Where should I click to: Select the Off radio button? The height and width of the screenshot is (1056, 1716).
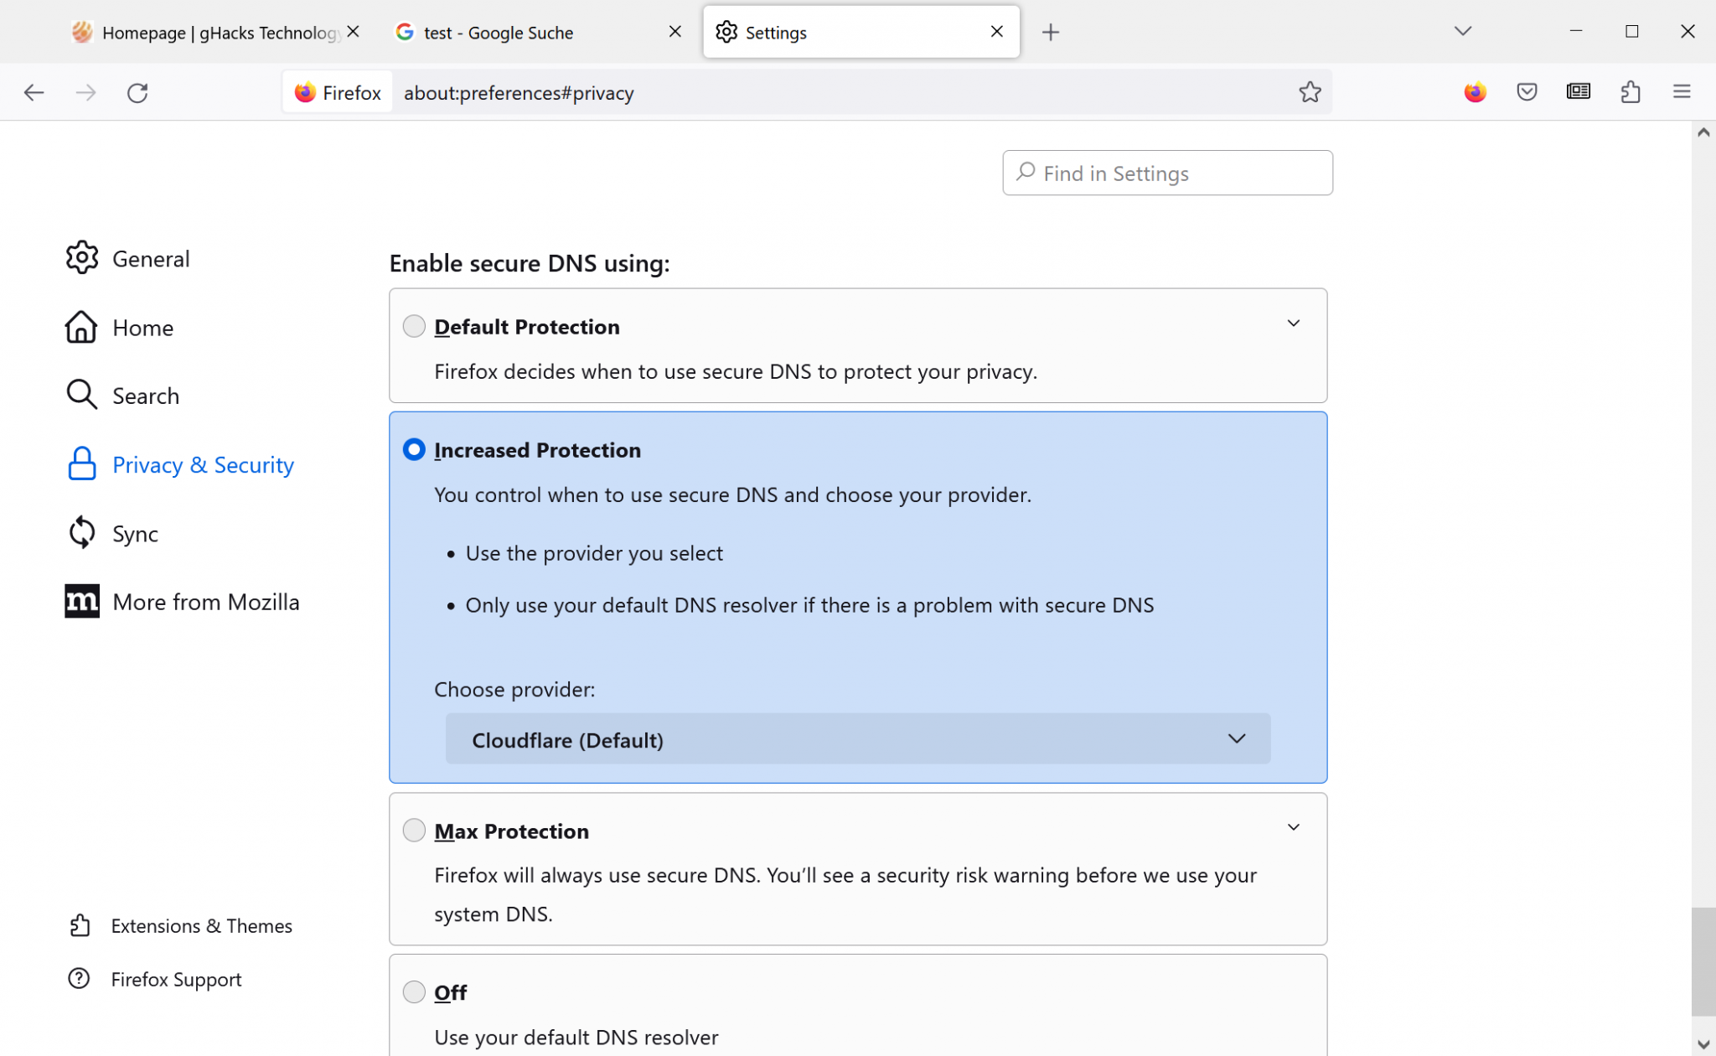(414, 991)
